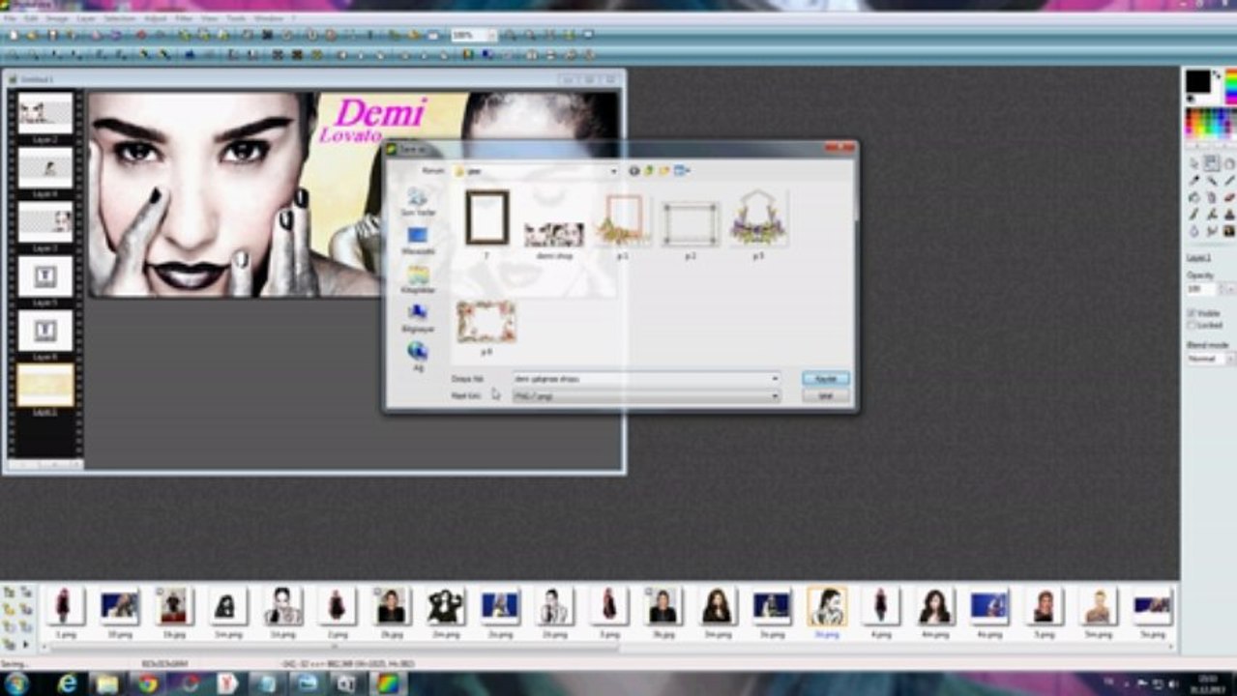1237x696 pixels.
Task: Click the Save toolbar icon
Action: (52, 35)
